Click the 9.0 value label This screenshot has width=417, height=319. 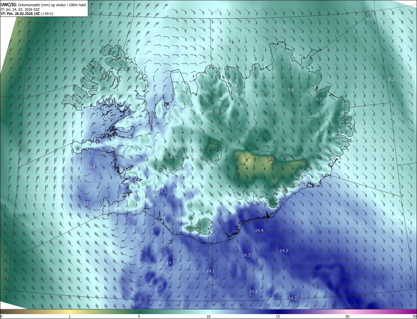(x=186, y=24)
